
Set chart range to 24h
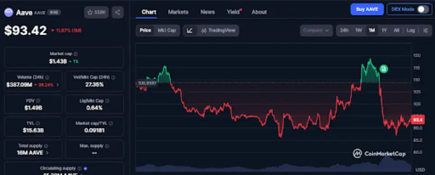pos(344,31)
